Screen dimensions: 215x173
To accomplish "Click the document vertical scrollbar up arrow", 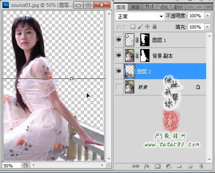I will pyautogui.click(x=109, y=14).
